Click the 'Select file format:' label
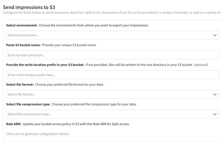 pos(20,84)
